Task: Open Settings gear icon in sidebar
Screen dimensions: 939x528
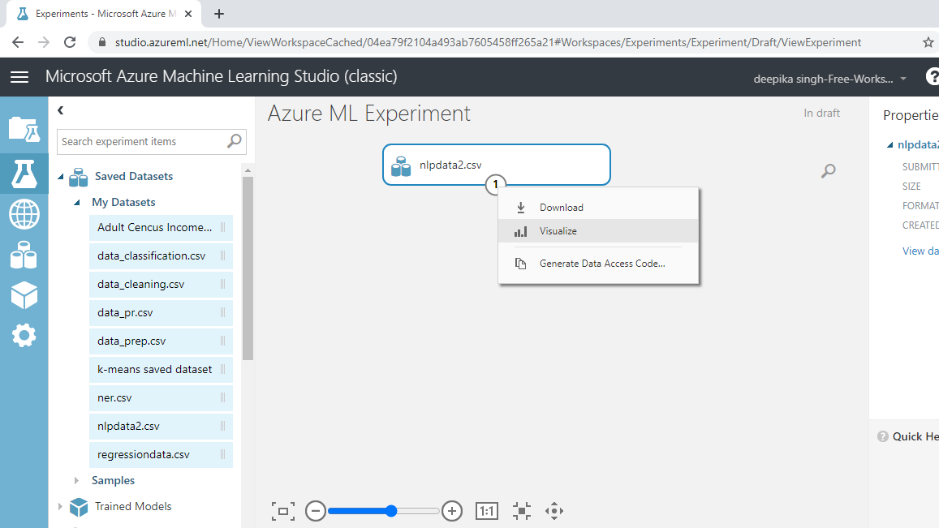Action: click(x=24, y=335)
